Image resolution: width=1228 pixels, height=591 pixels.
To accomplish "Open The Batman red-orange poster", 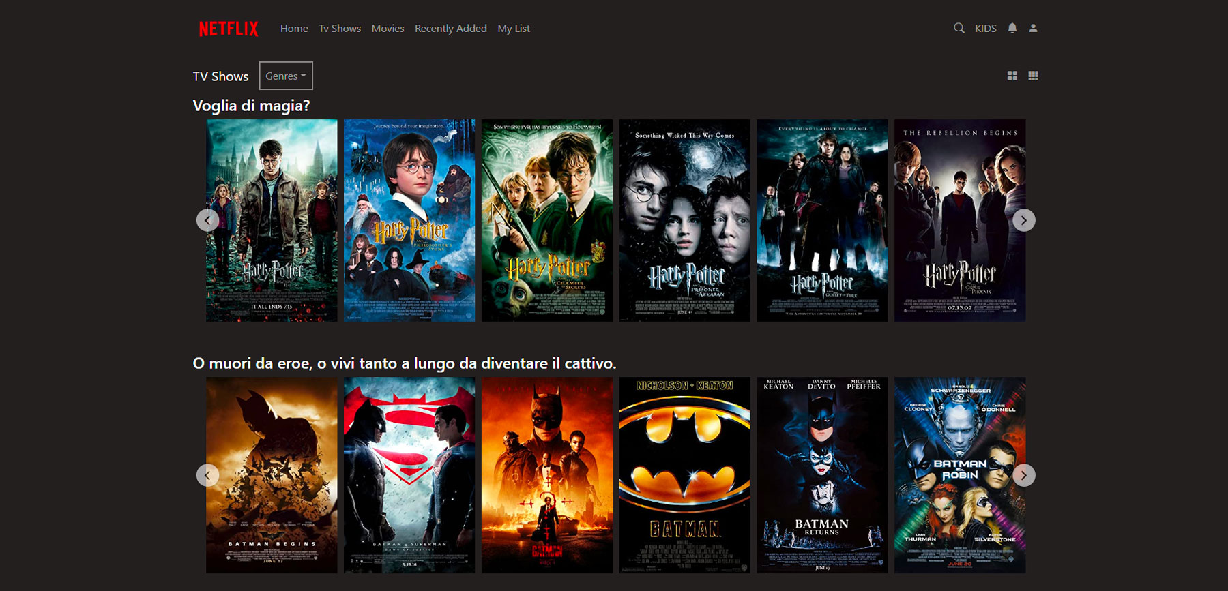I will 547,475.
